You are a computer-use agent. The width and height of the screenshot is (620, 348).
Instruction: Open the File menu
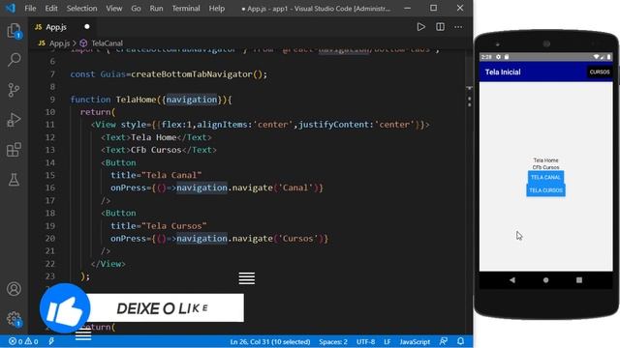coord(30,9)
